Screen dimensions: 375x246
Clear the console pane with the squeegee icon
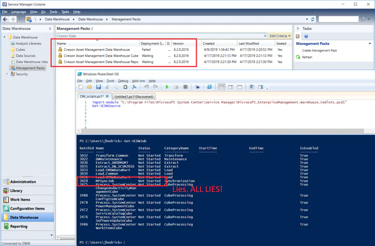pos(134,87)
